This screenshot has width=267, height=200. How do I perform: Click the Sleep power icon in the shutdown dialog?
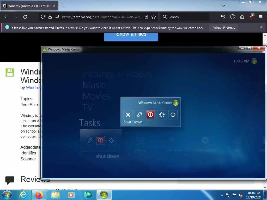(x=173, y=115)
